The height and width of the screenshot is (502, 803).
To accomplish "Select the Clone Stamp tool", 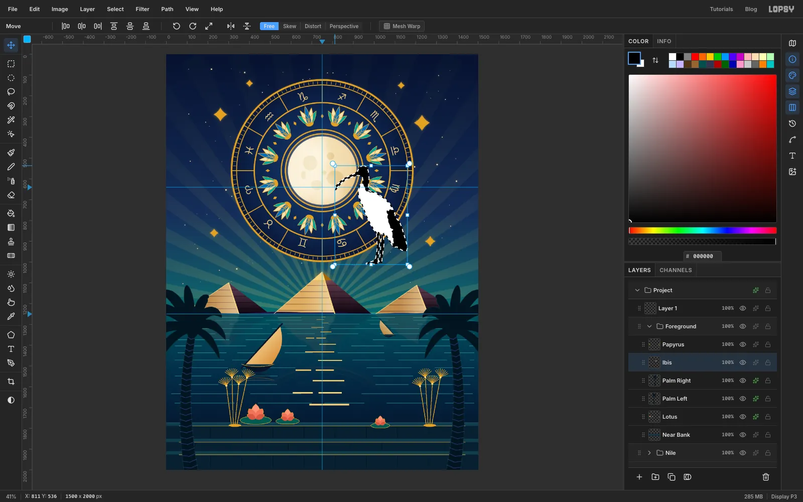I will click(11, 241).
